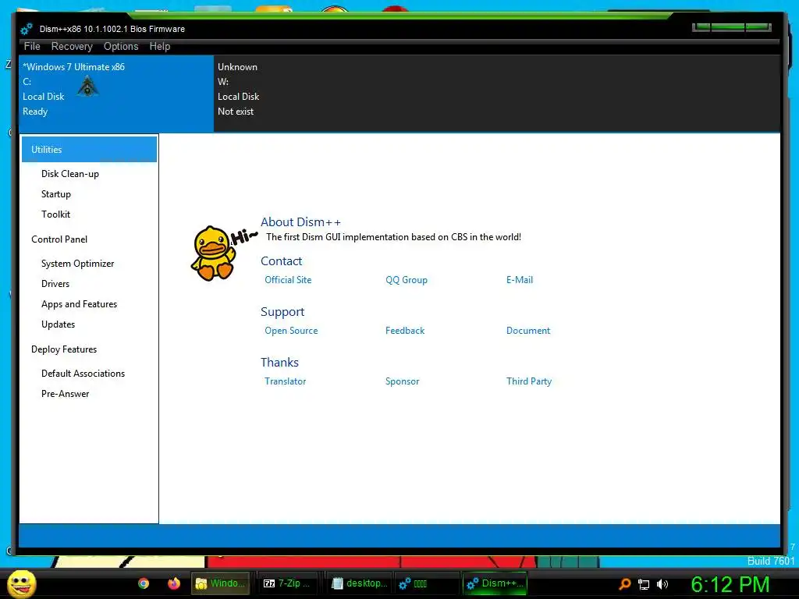This screenshot has height=599, width=799.
Task: Open Disk Clean-up in the sidebar
Action: pyautogui.click(x=69, y=174)
